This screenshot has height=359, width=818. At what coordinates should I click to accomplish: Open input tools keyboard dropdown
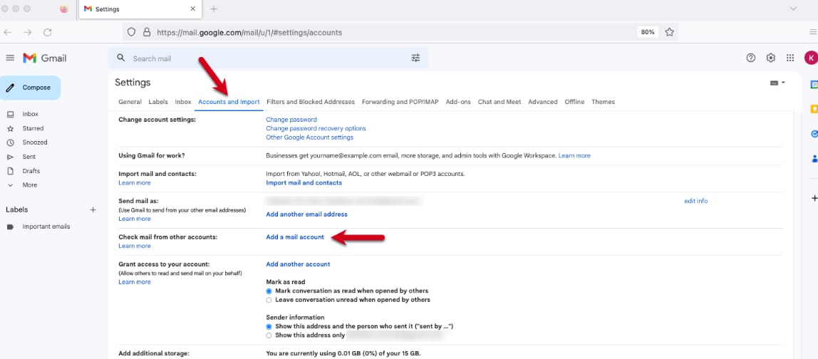(777, 83)
